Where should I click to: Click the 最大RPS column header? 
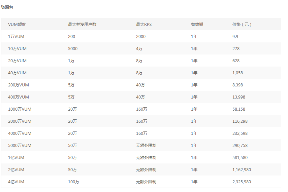coord(143,25)
